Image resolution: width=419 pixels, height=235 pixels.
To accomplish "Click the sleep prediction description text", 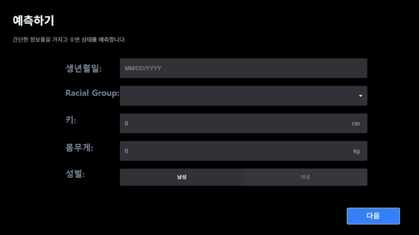I will 69,40.
